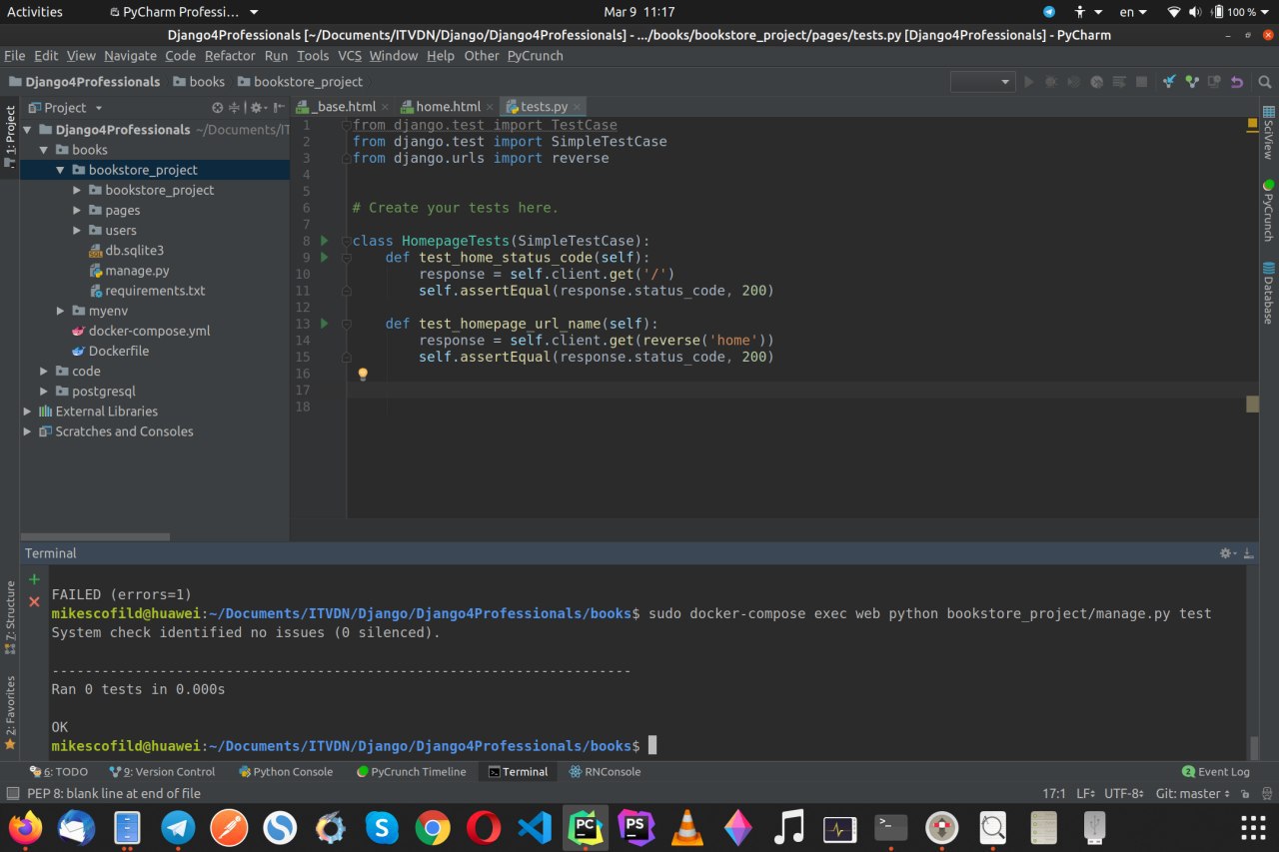Expand the users folder
1279x852 pixels.
point(78,231)
